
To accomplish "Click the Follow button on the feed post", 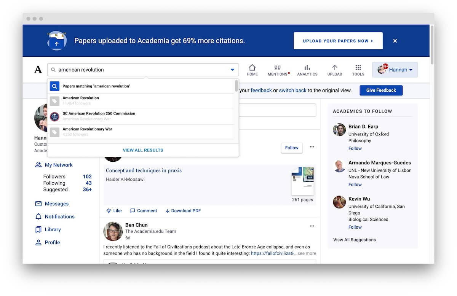I will point(292,148).
